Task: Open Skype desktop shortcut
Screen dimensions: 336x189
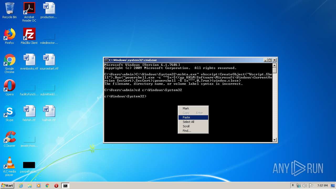Action: pyautogui.click(x=9, y=113)
